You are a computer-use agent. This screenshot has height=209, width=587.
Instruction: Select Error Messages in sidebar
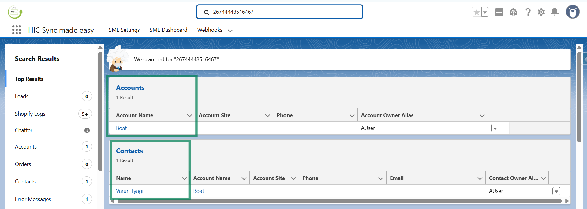pyautogui.click(x=51, y=199)
